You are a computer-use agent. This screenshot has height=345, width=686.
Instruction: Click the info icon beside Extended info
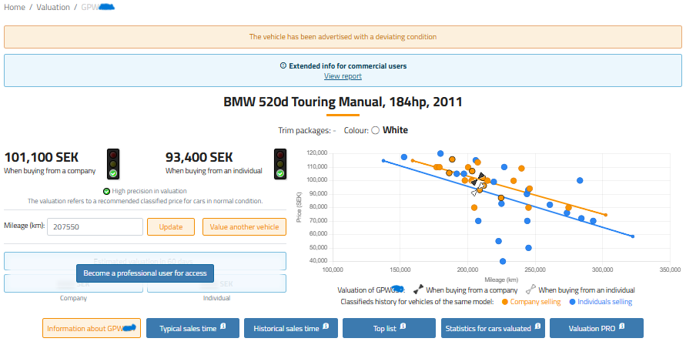click(x=283, y=66)
